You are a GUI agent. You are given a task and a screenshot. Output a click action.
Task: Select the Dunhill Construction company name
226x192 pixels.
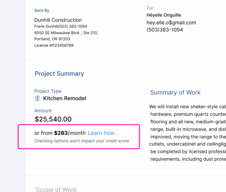click(58, 20)
